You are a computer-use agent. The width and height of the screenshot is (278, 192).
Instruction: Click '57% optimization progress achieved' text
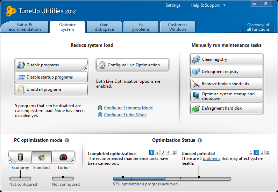click(145, 184)
